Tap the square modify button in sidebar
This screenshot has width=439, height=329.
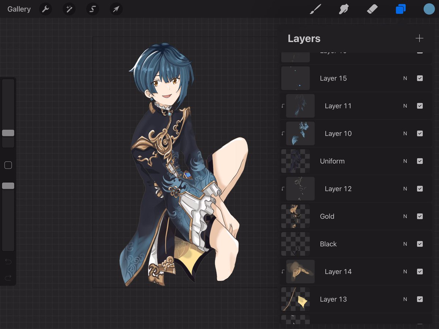pyautogui.click(x=8, y=165)
